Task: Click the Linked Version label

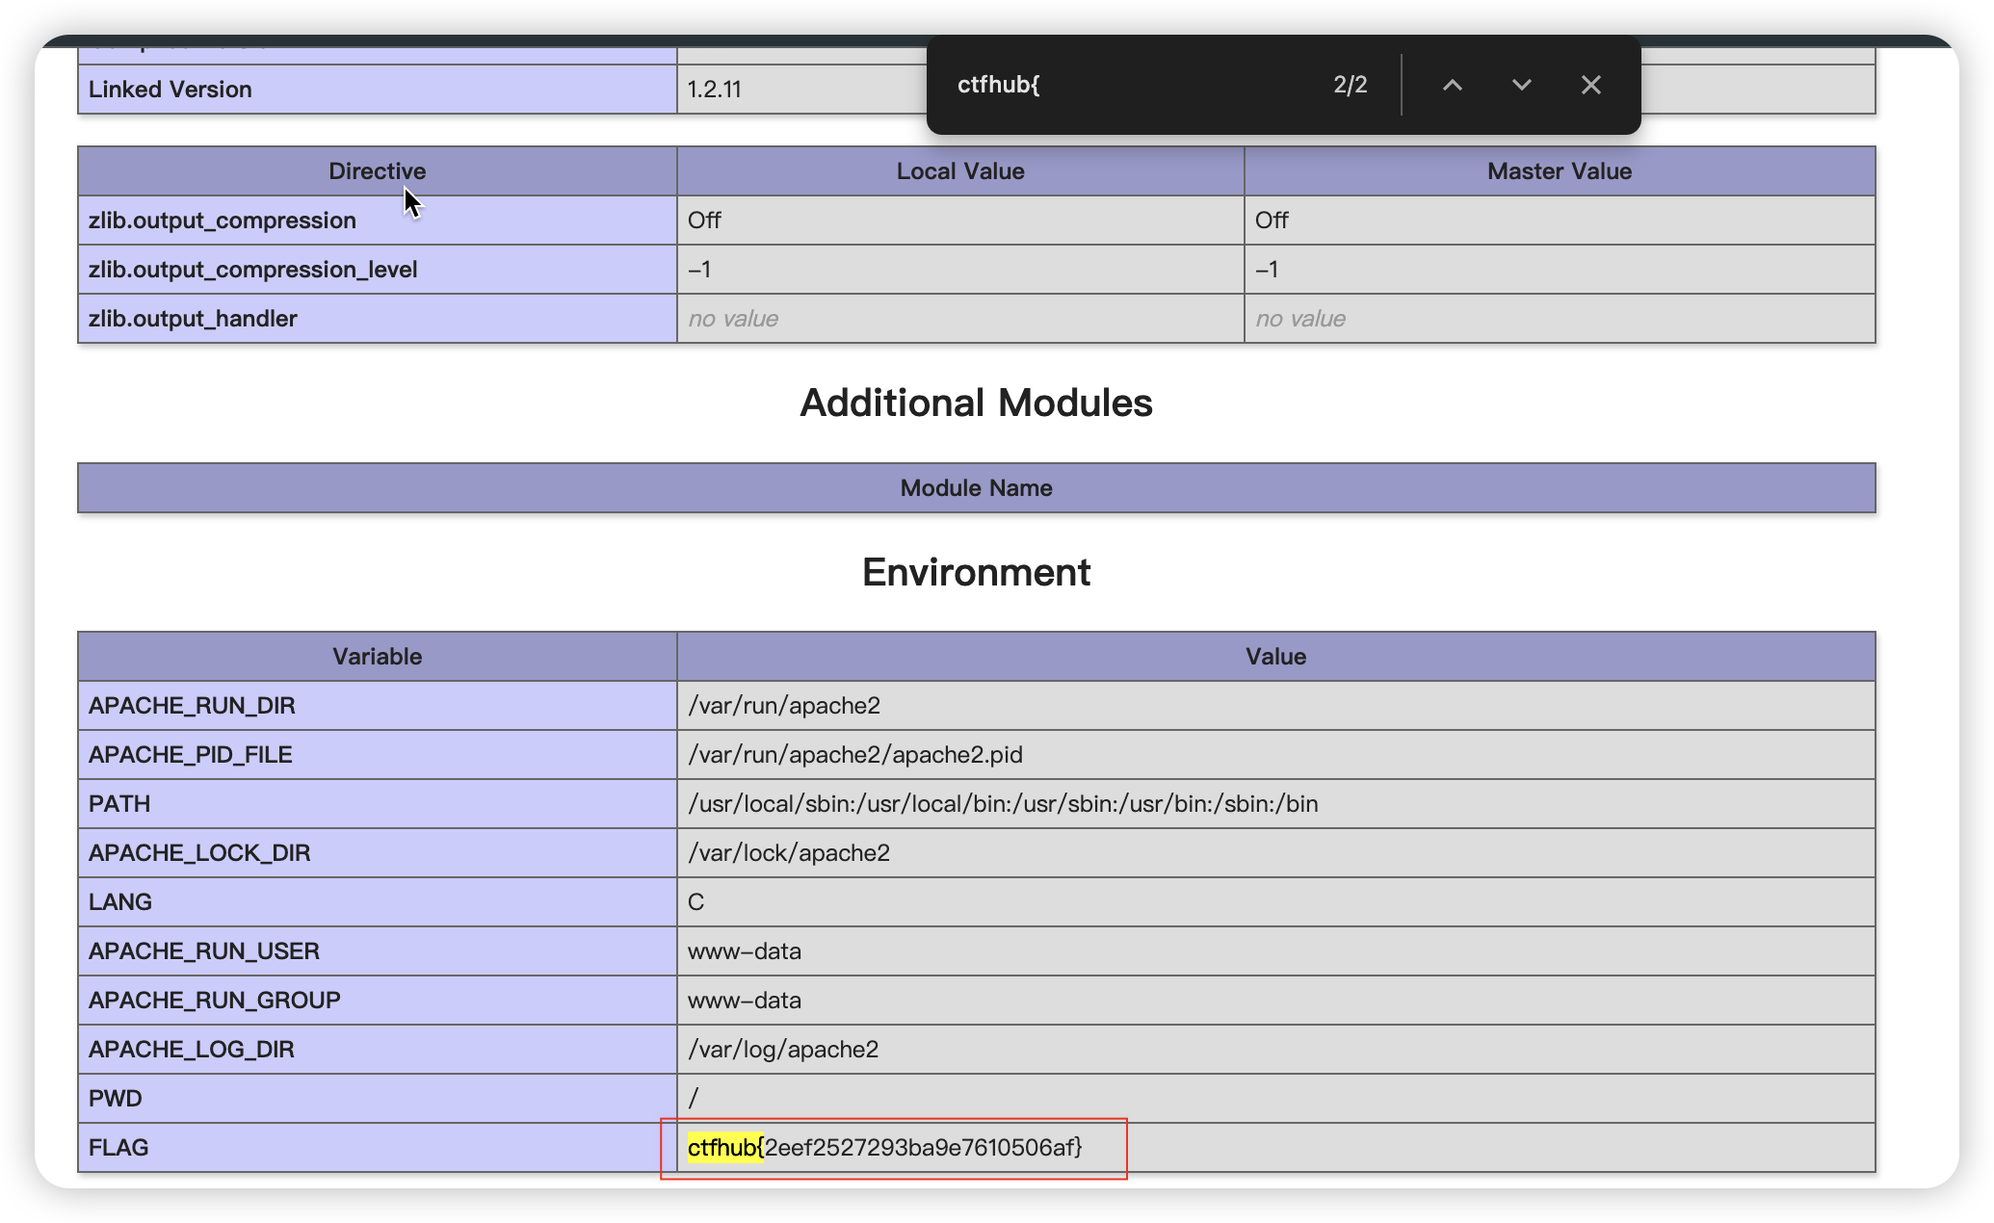Action: [x=170, y=90]
